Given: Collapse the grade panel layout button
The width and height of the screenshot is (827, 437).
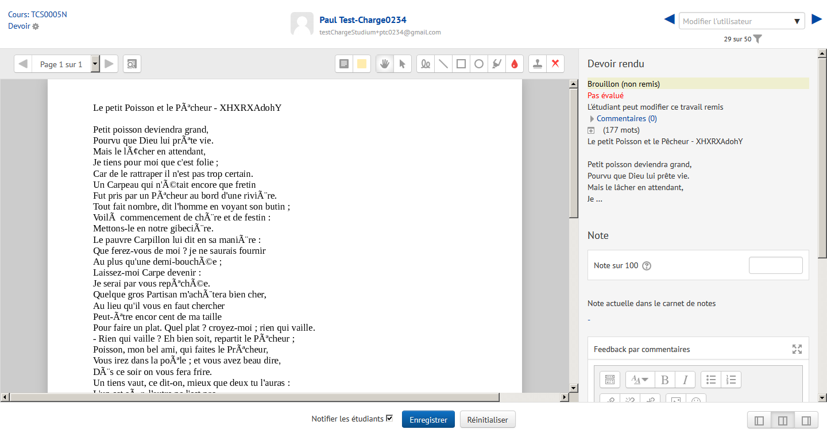Looking at the screenshot, I should click(x=806, y=420).
